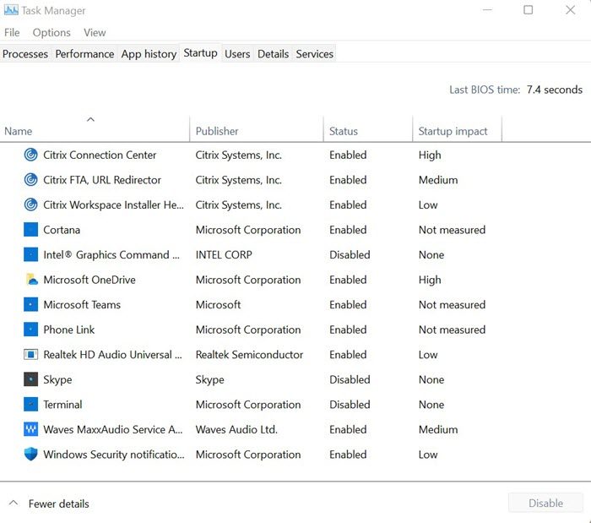This screenshot has height=523, width=591.
Task: Click the Realtek Semiconductor publisher cell
Action: pos(250,355)
